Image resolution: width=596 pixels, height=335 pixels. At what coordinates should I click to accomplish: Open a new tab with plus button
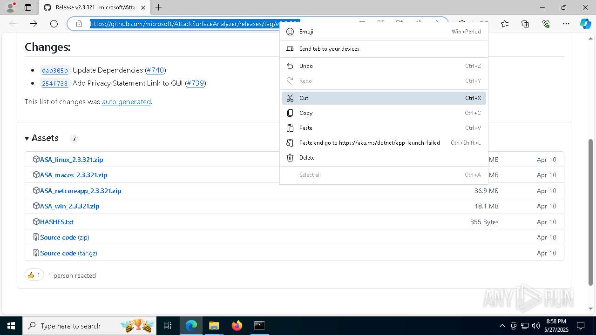159,7
